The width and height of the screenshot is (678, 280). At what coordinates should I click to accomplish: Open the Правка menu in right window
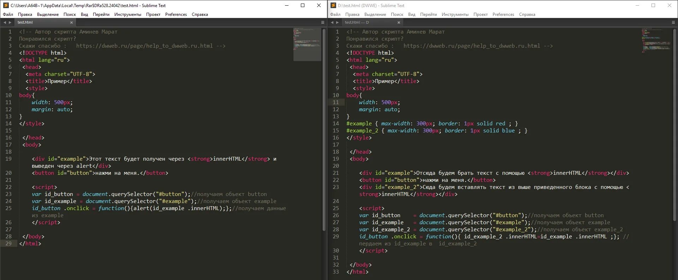pyautogui.click(x=352, y=14)
